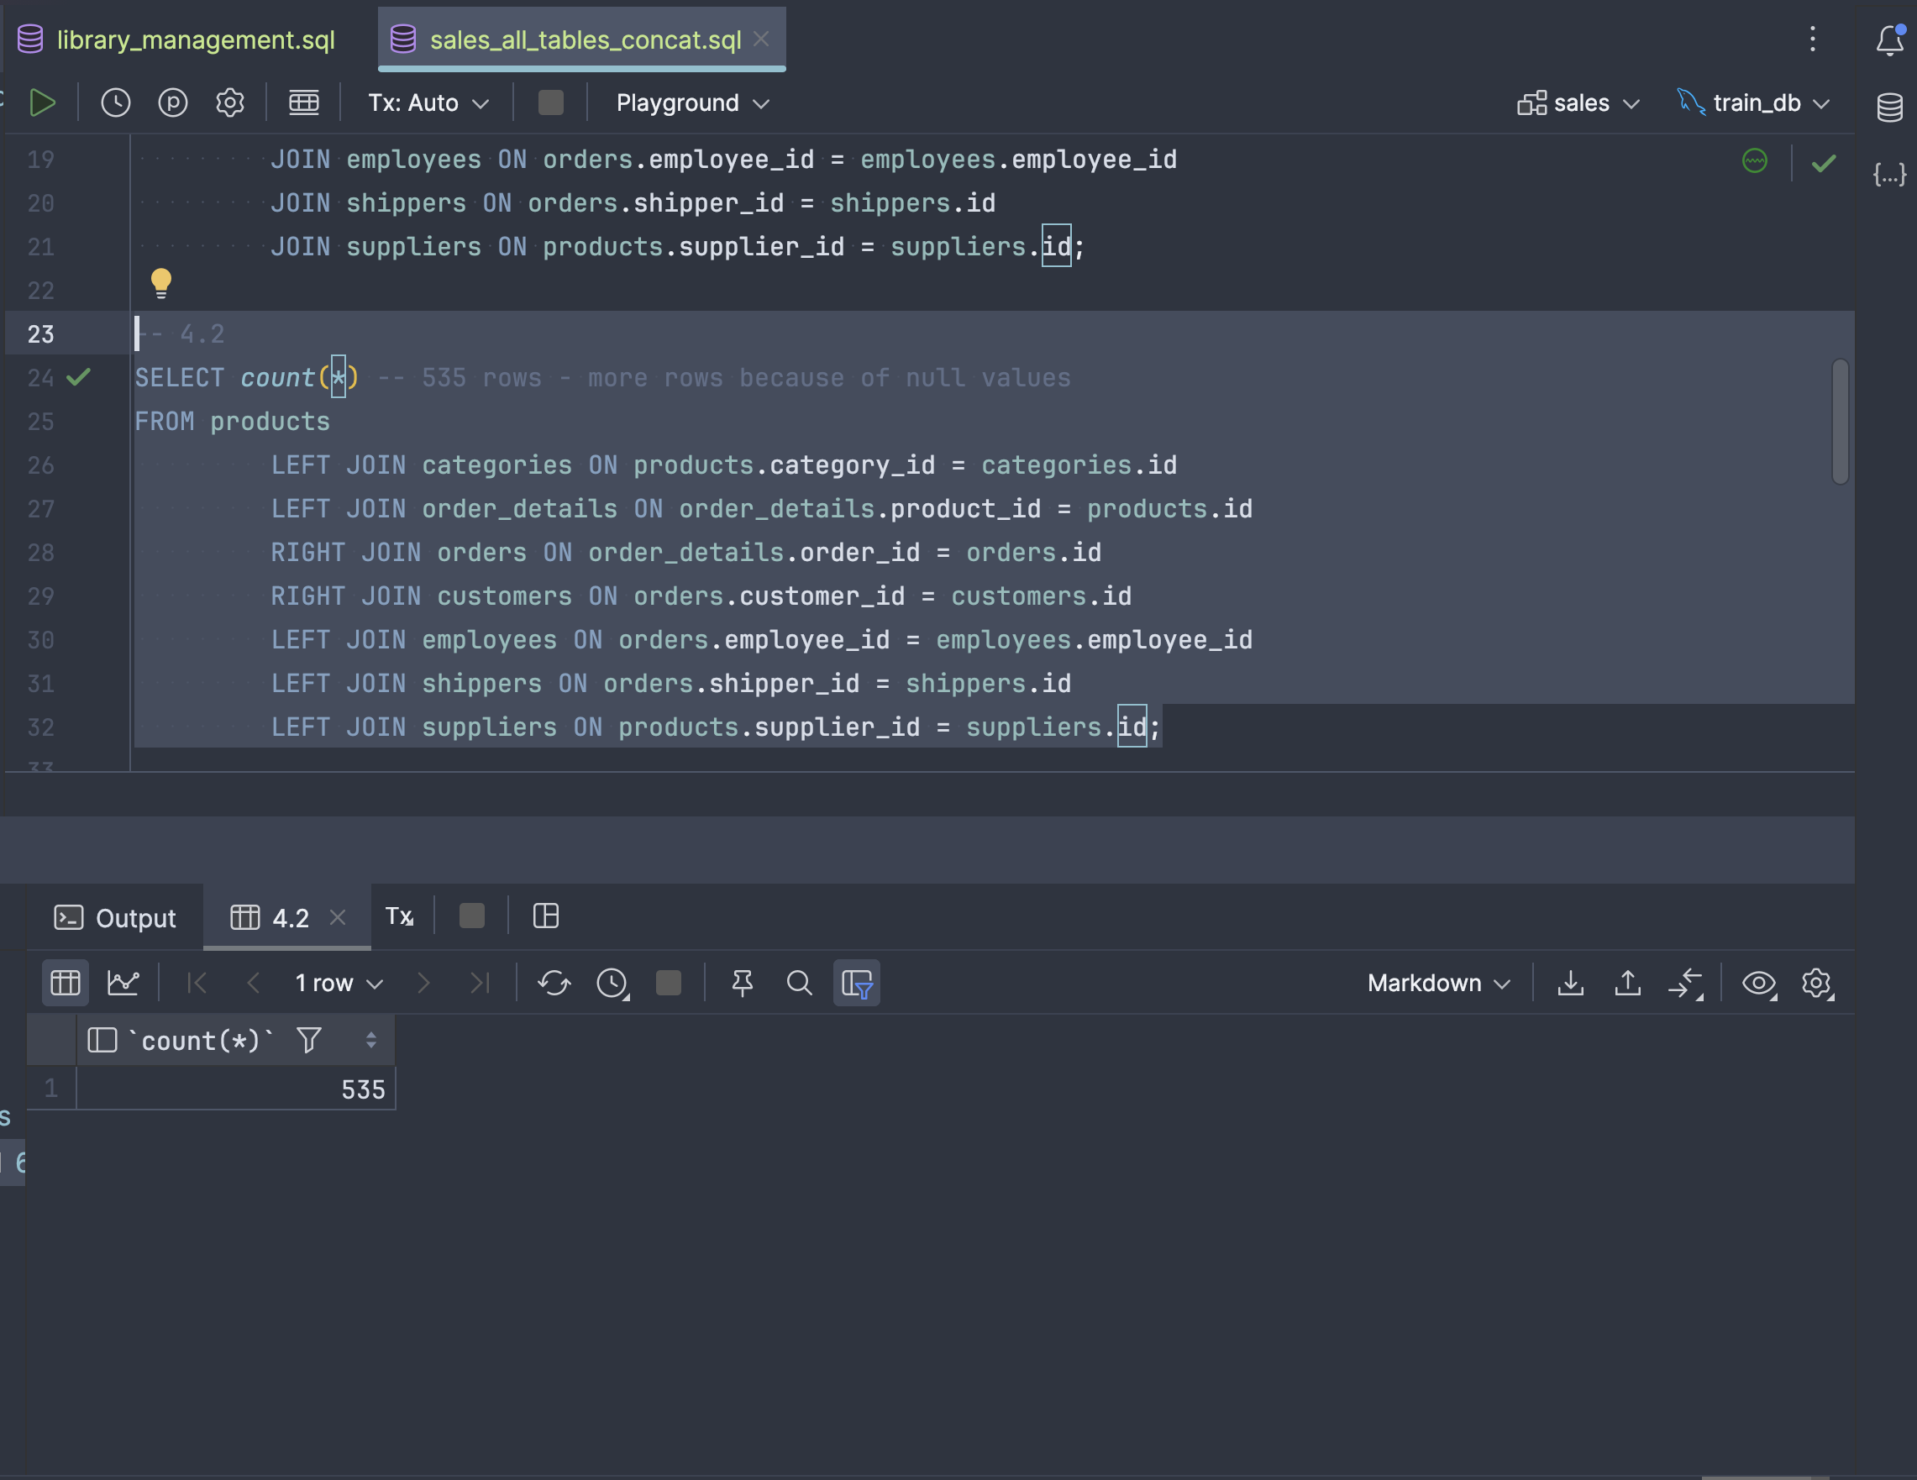Open the Database tool window icon
The height and width of the screenshot is (1480, 1917).
pyautogui.click(x=1889, y=107)
